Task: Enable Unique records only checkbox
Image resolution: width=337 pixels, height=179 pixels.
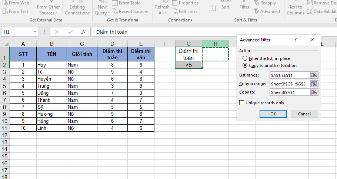Action: pyautogui.click(x=241, y=103)
